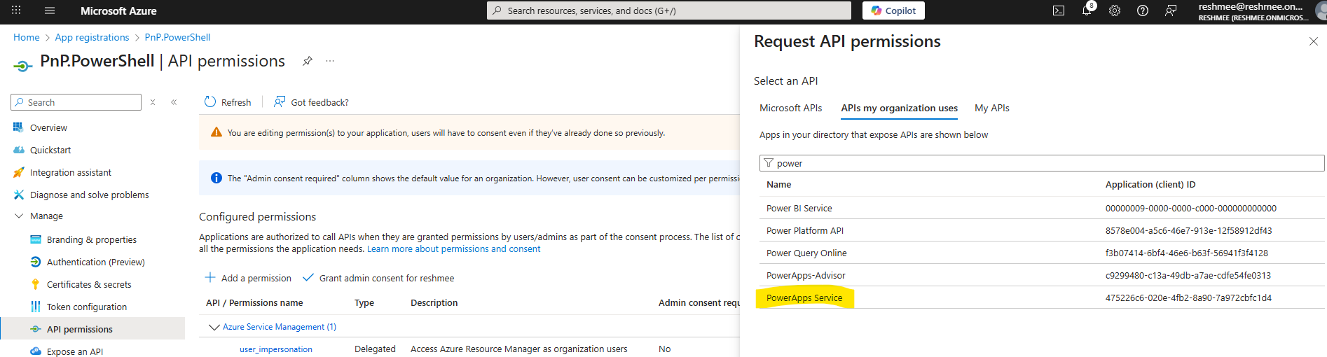Open notifications bell icon

pyautogui.click(x=1087, y=10)
